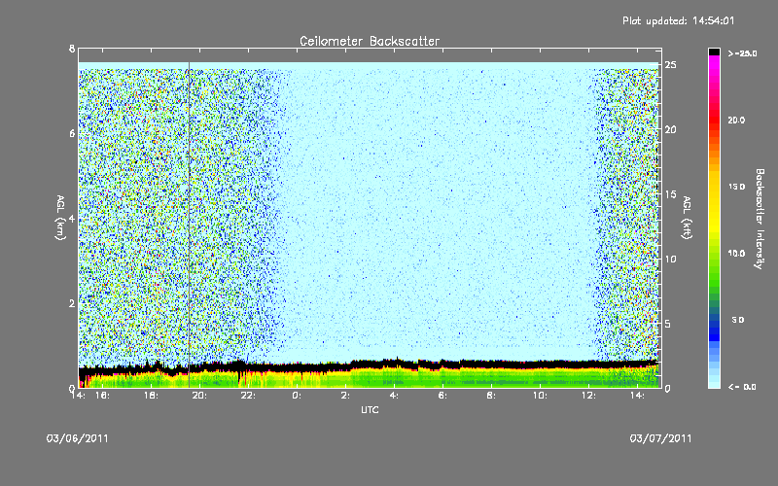Click the 6 km tick on left axis

(x=72, y=133)
